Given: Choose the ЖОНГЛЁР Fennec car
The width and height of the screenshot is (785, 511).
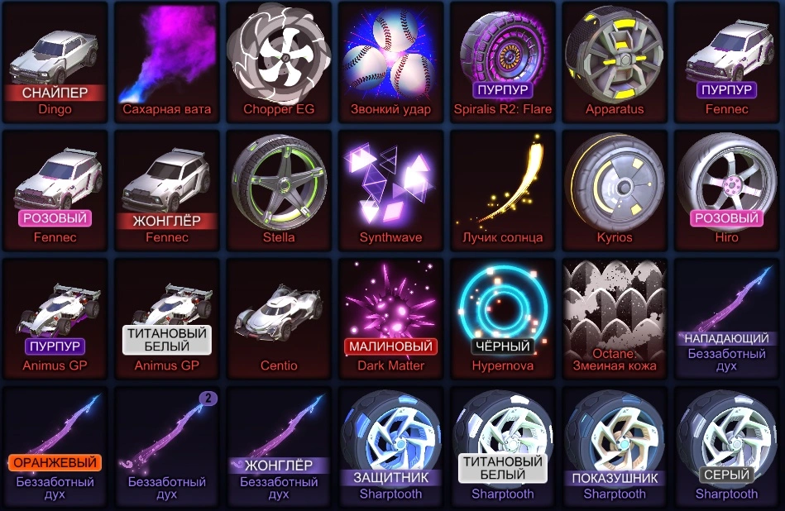Looking at the screenshot, I should coord(167,190).
